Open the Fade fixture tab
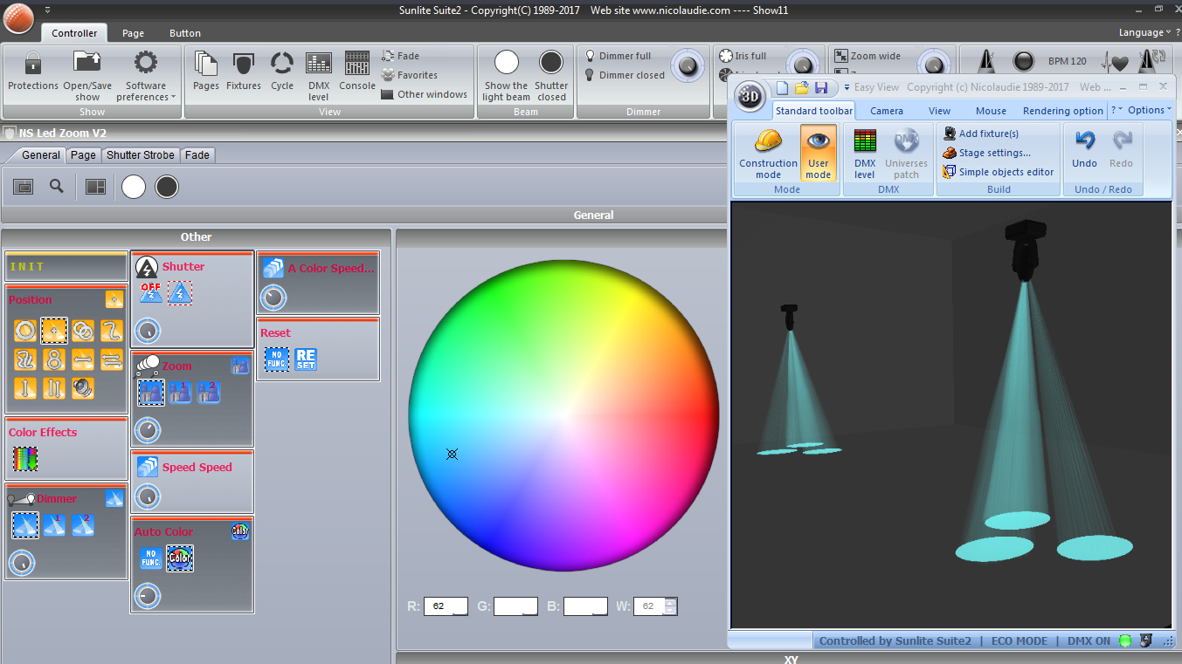Image resolution: width=1182 pixels, height=664 pixels. (x=197, y=155)
